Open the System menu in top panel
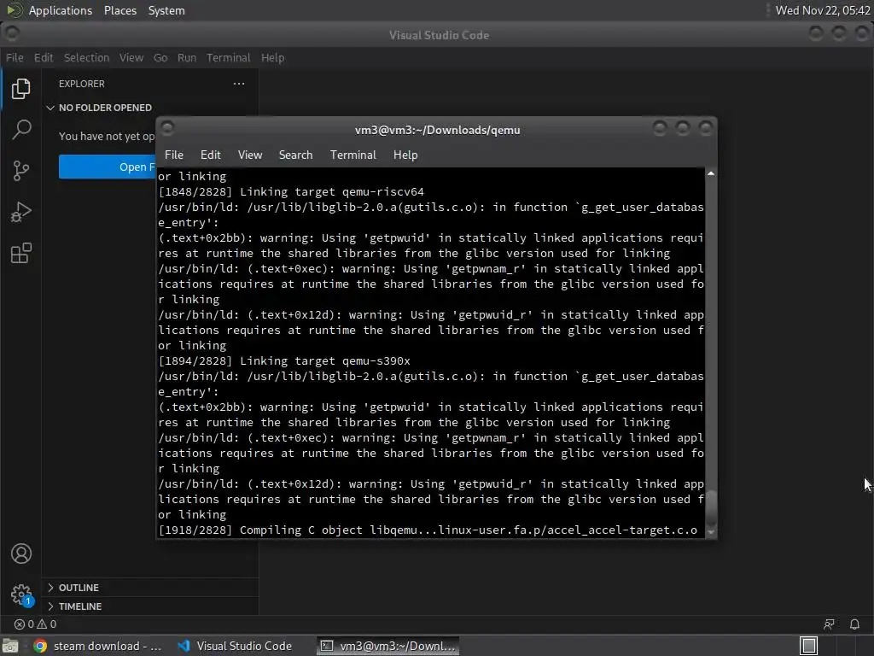The image size is (874, 656). pyautogui.click(x=166, y=10)
